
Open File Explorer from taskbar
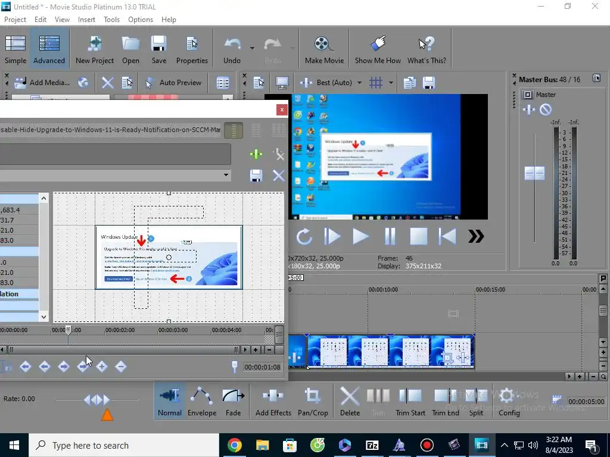(x=262, y=445)
